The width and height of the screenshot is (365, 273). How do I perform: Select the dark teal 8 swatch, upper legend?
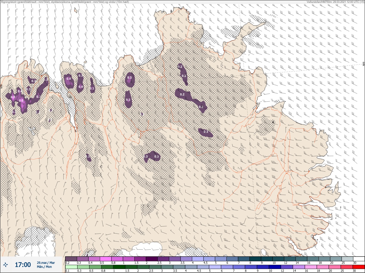[255, 259]
